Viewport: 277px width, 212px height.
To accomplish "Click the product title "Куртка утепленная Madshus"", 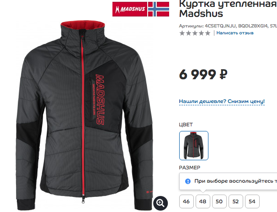I will click(x=228, y=9).
